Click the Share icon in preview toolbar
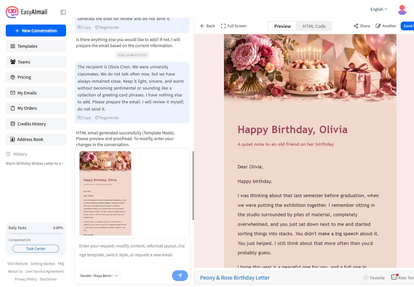Viewport: 414px width, 287px height. tap(356, 26)
